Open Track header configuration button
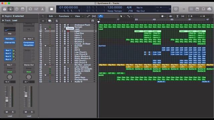This screenshot has width=214, height=120. click(93, 21)
